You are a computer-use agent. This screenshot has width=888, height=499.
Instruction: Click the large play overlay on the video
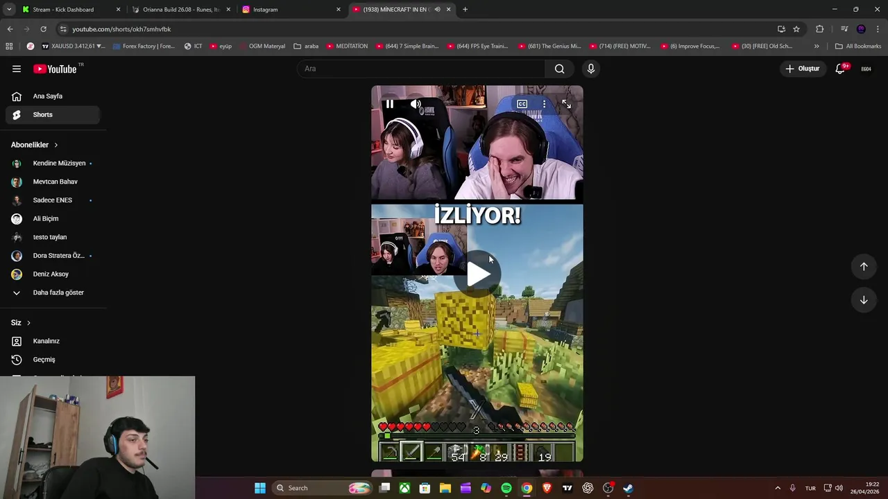(477, 274)
